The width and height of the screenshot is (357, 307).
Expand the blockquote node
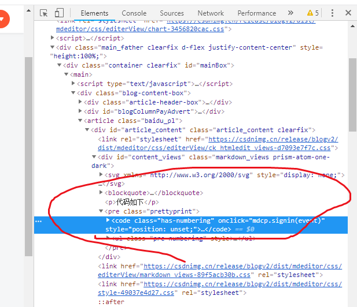click(101, 192)
